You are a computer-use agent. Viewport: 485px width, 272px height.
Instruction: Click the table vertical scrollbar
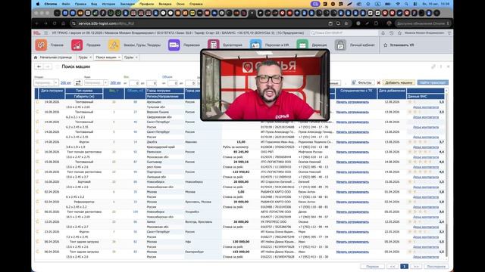pyautogui.click(x=446, y=173)
